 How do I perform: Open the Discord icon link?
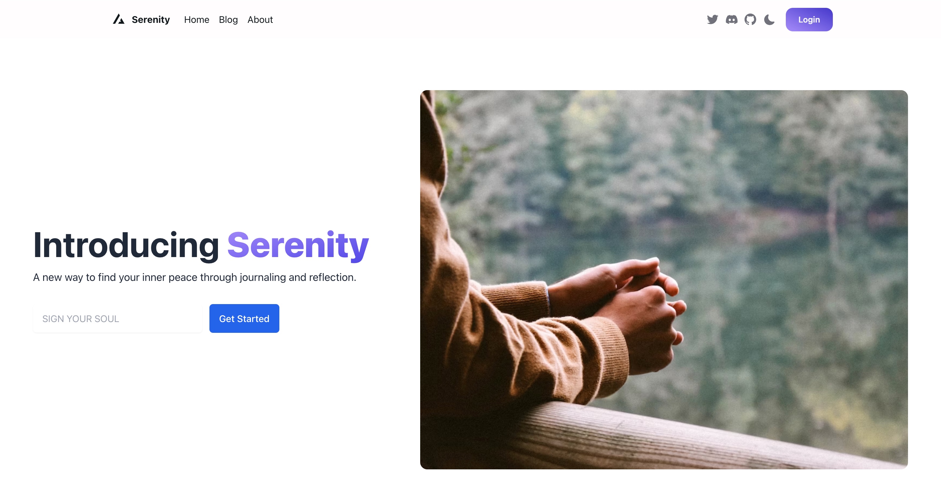731,19
